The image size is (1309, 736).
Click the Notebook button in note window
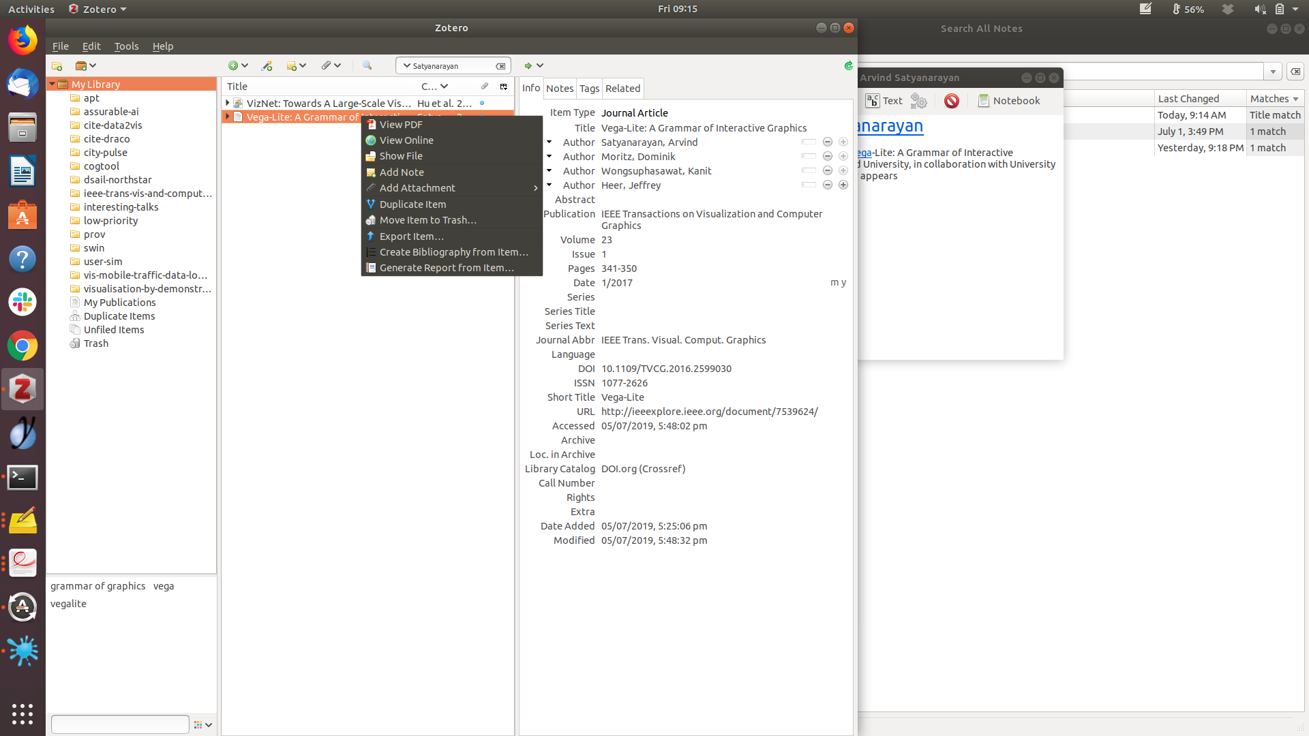(x=1008, y=101)
